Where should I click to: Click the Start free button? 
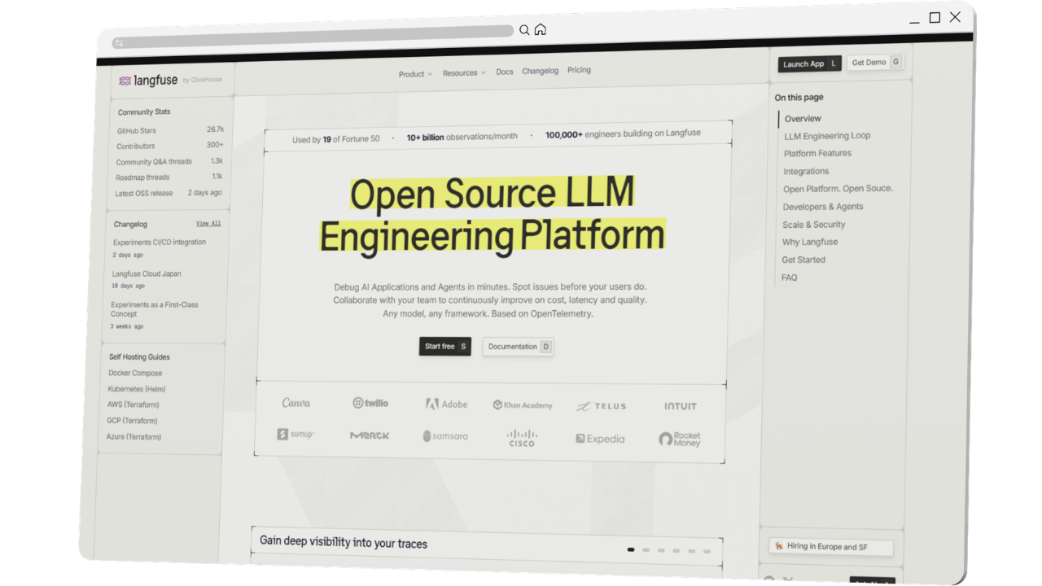coord(445,346)
